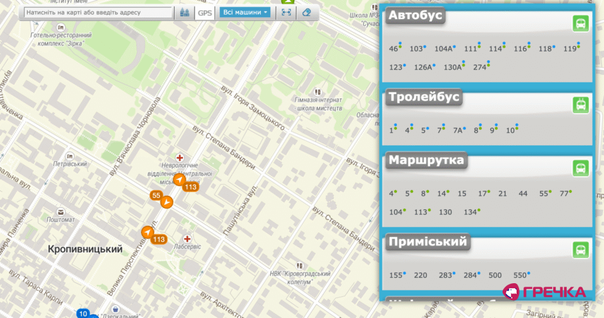
Task: Click the fullscreen frame icon in toolbar
Action: [286, 12]
